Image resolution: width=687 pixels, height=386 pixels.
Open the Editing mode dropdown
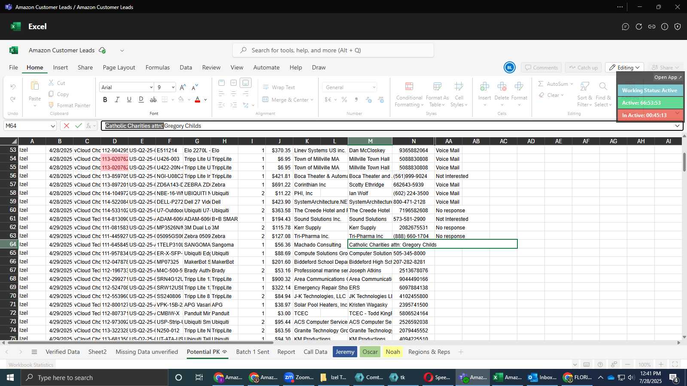click(624, 67)
